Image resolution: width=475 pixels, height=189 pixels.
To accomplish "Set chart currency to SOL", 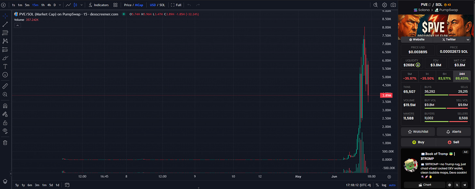I will pyautogui.click(x=162, y=5).
